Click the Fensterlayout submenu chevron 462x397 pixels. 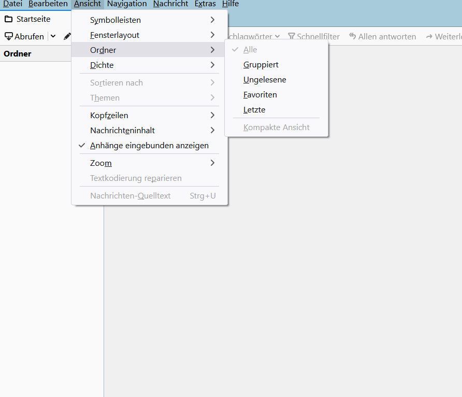point(213,35)
